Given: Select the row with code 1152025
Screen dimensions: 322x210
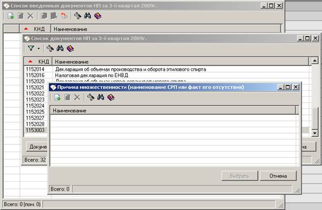Looking at the screenshot, I should coord(35,112).
